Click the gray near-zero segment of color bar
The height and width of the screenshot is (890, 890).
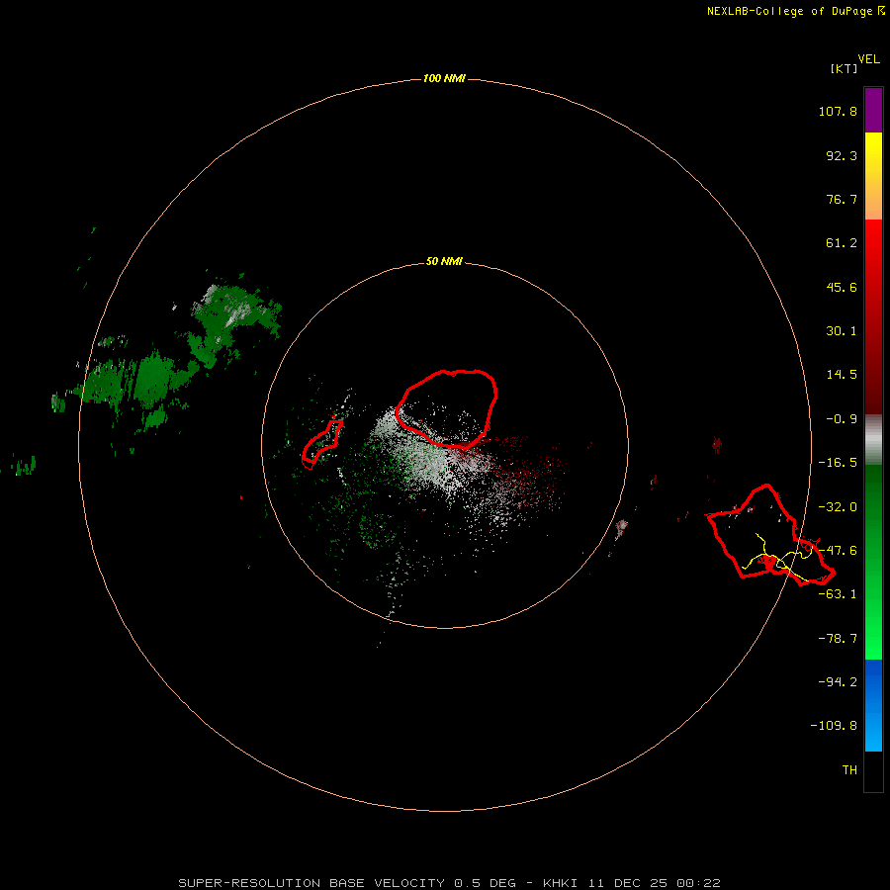[x=873, y=439]
